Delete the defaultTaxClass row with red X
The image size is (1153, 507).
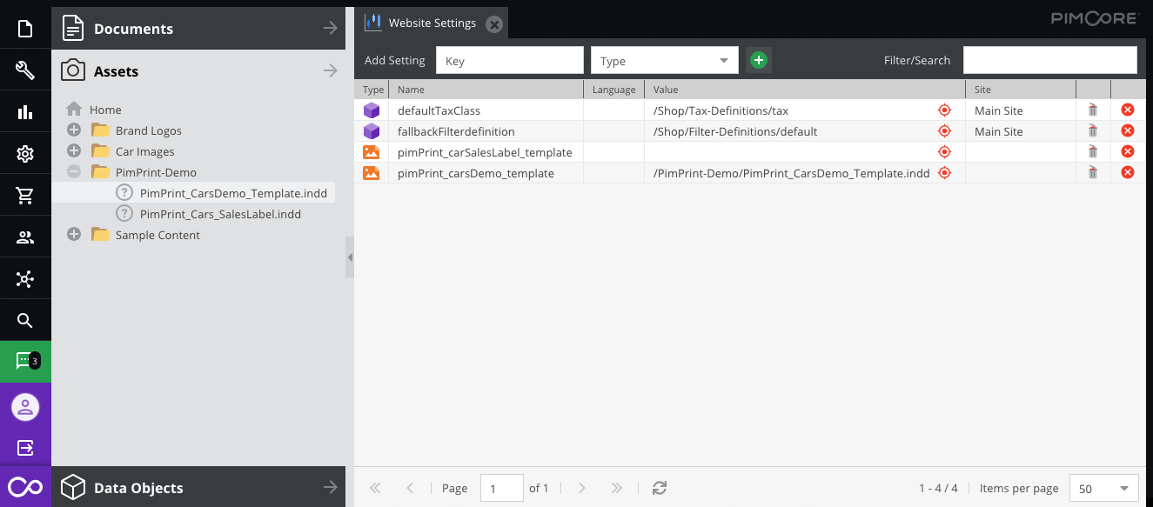[x=1128, y=110]
